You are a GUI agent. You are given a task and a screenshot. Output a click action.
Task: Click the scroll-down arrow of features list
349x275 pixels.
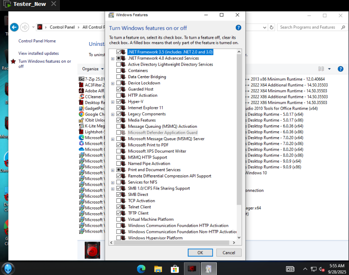[x=239, y=238]
